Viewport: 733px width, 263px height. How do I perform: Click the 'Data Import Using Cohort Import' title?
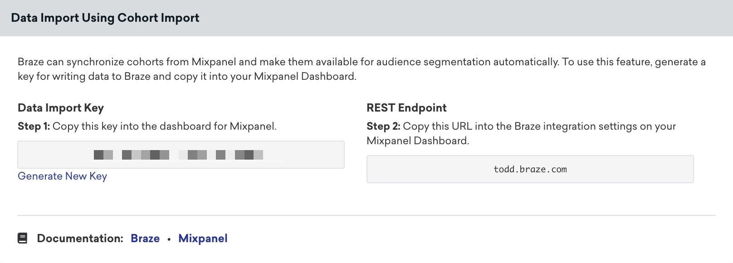[x=105, y=18]
